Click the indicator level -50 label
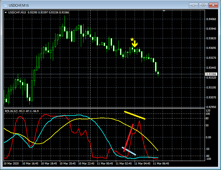Image resolution: width=221 pixels, height=170 pixels. (x=207, y=149)
